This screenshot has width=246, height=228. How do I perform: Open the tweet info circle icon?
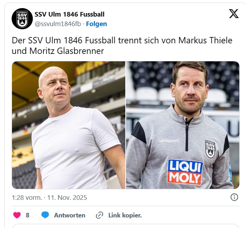tap(234, 197)
